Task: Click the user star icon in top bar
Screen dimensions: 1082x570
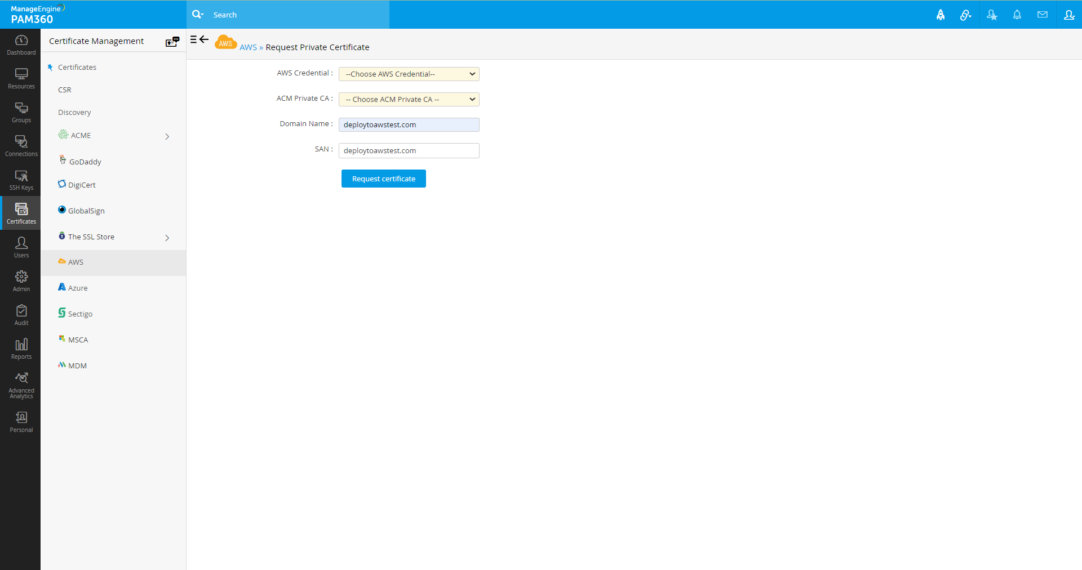Action: (x=992, y=15)
